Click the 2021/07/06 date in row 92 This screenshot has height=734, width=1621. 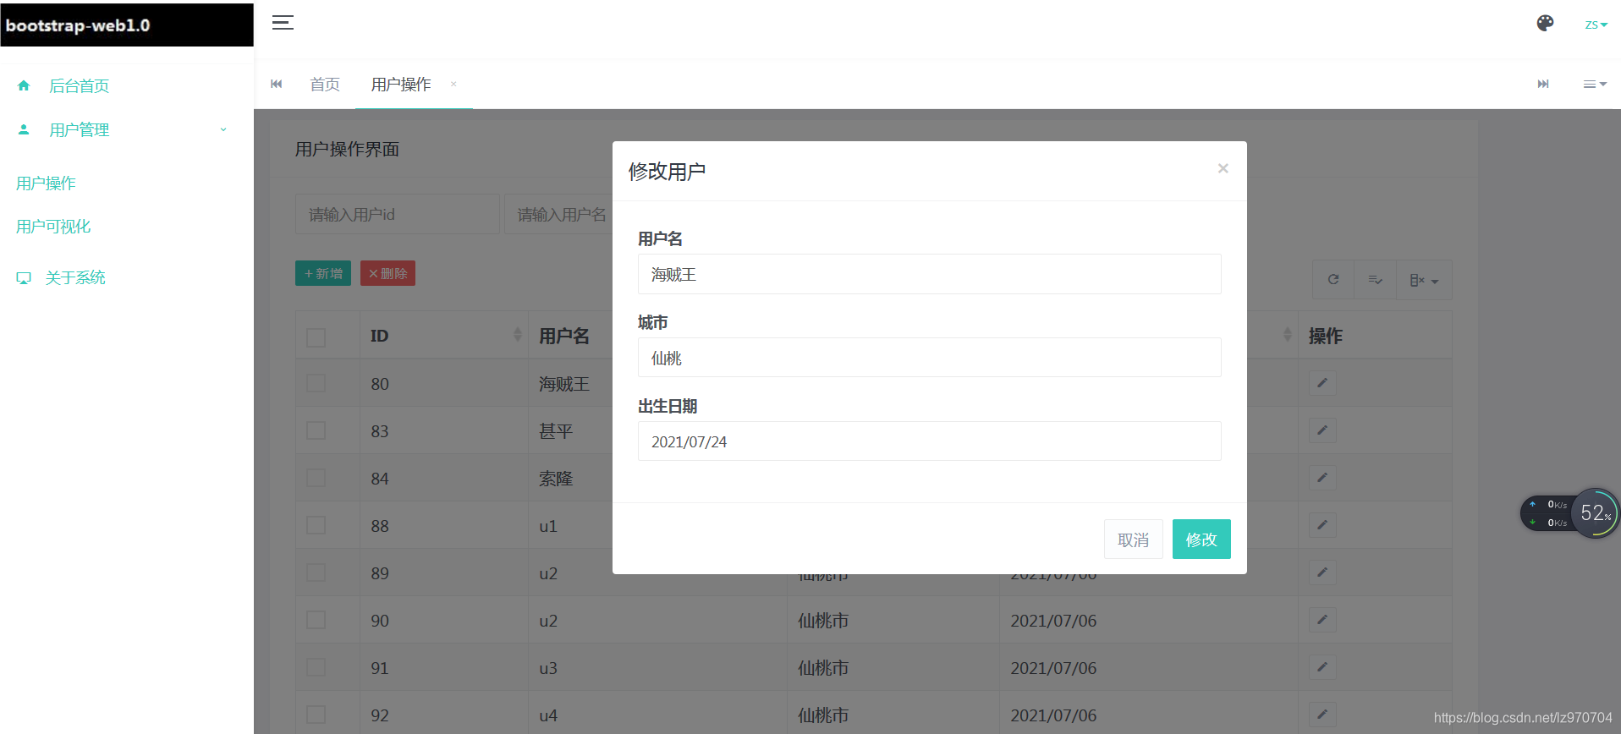point(1053,715)
